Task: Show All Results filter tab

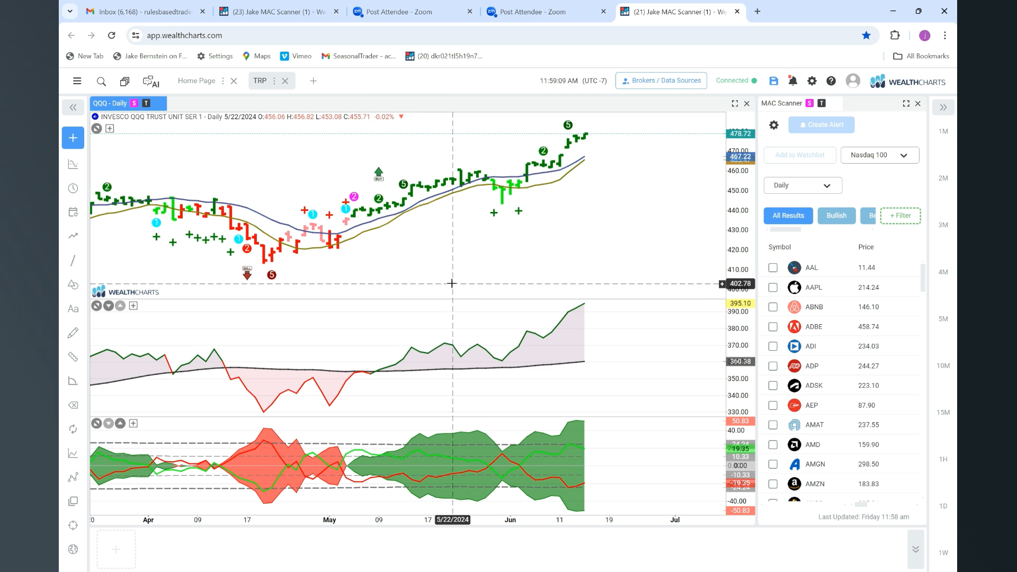Action: 788,216
